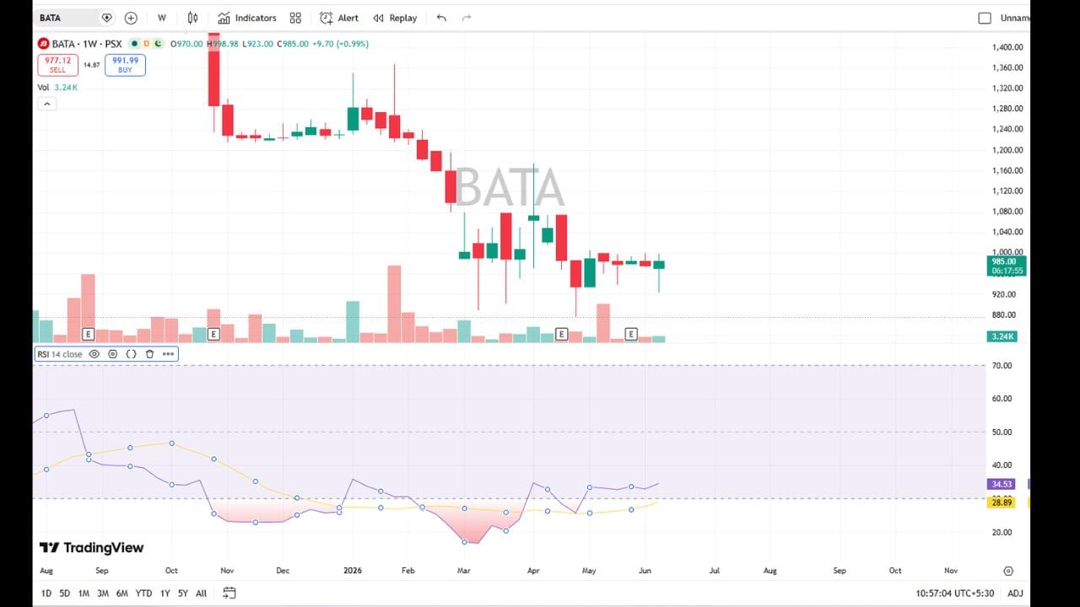Viewport: 1080px width, 607px height.
Task: Click the 14.87 spread value between Sell and Buy
Action: [91, 65]
